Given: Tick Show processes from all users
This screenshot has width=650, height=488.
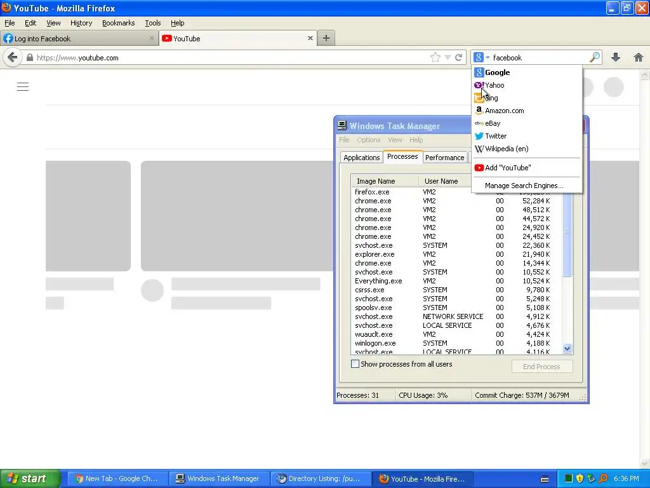Looking at the screenshot, I should 355,364.
